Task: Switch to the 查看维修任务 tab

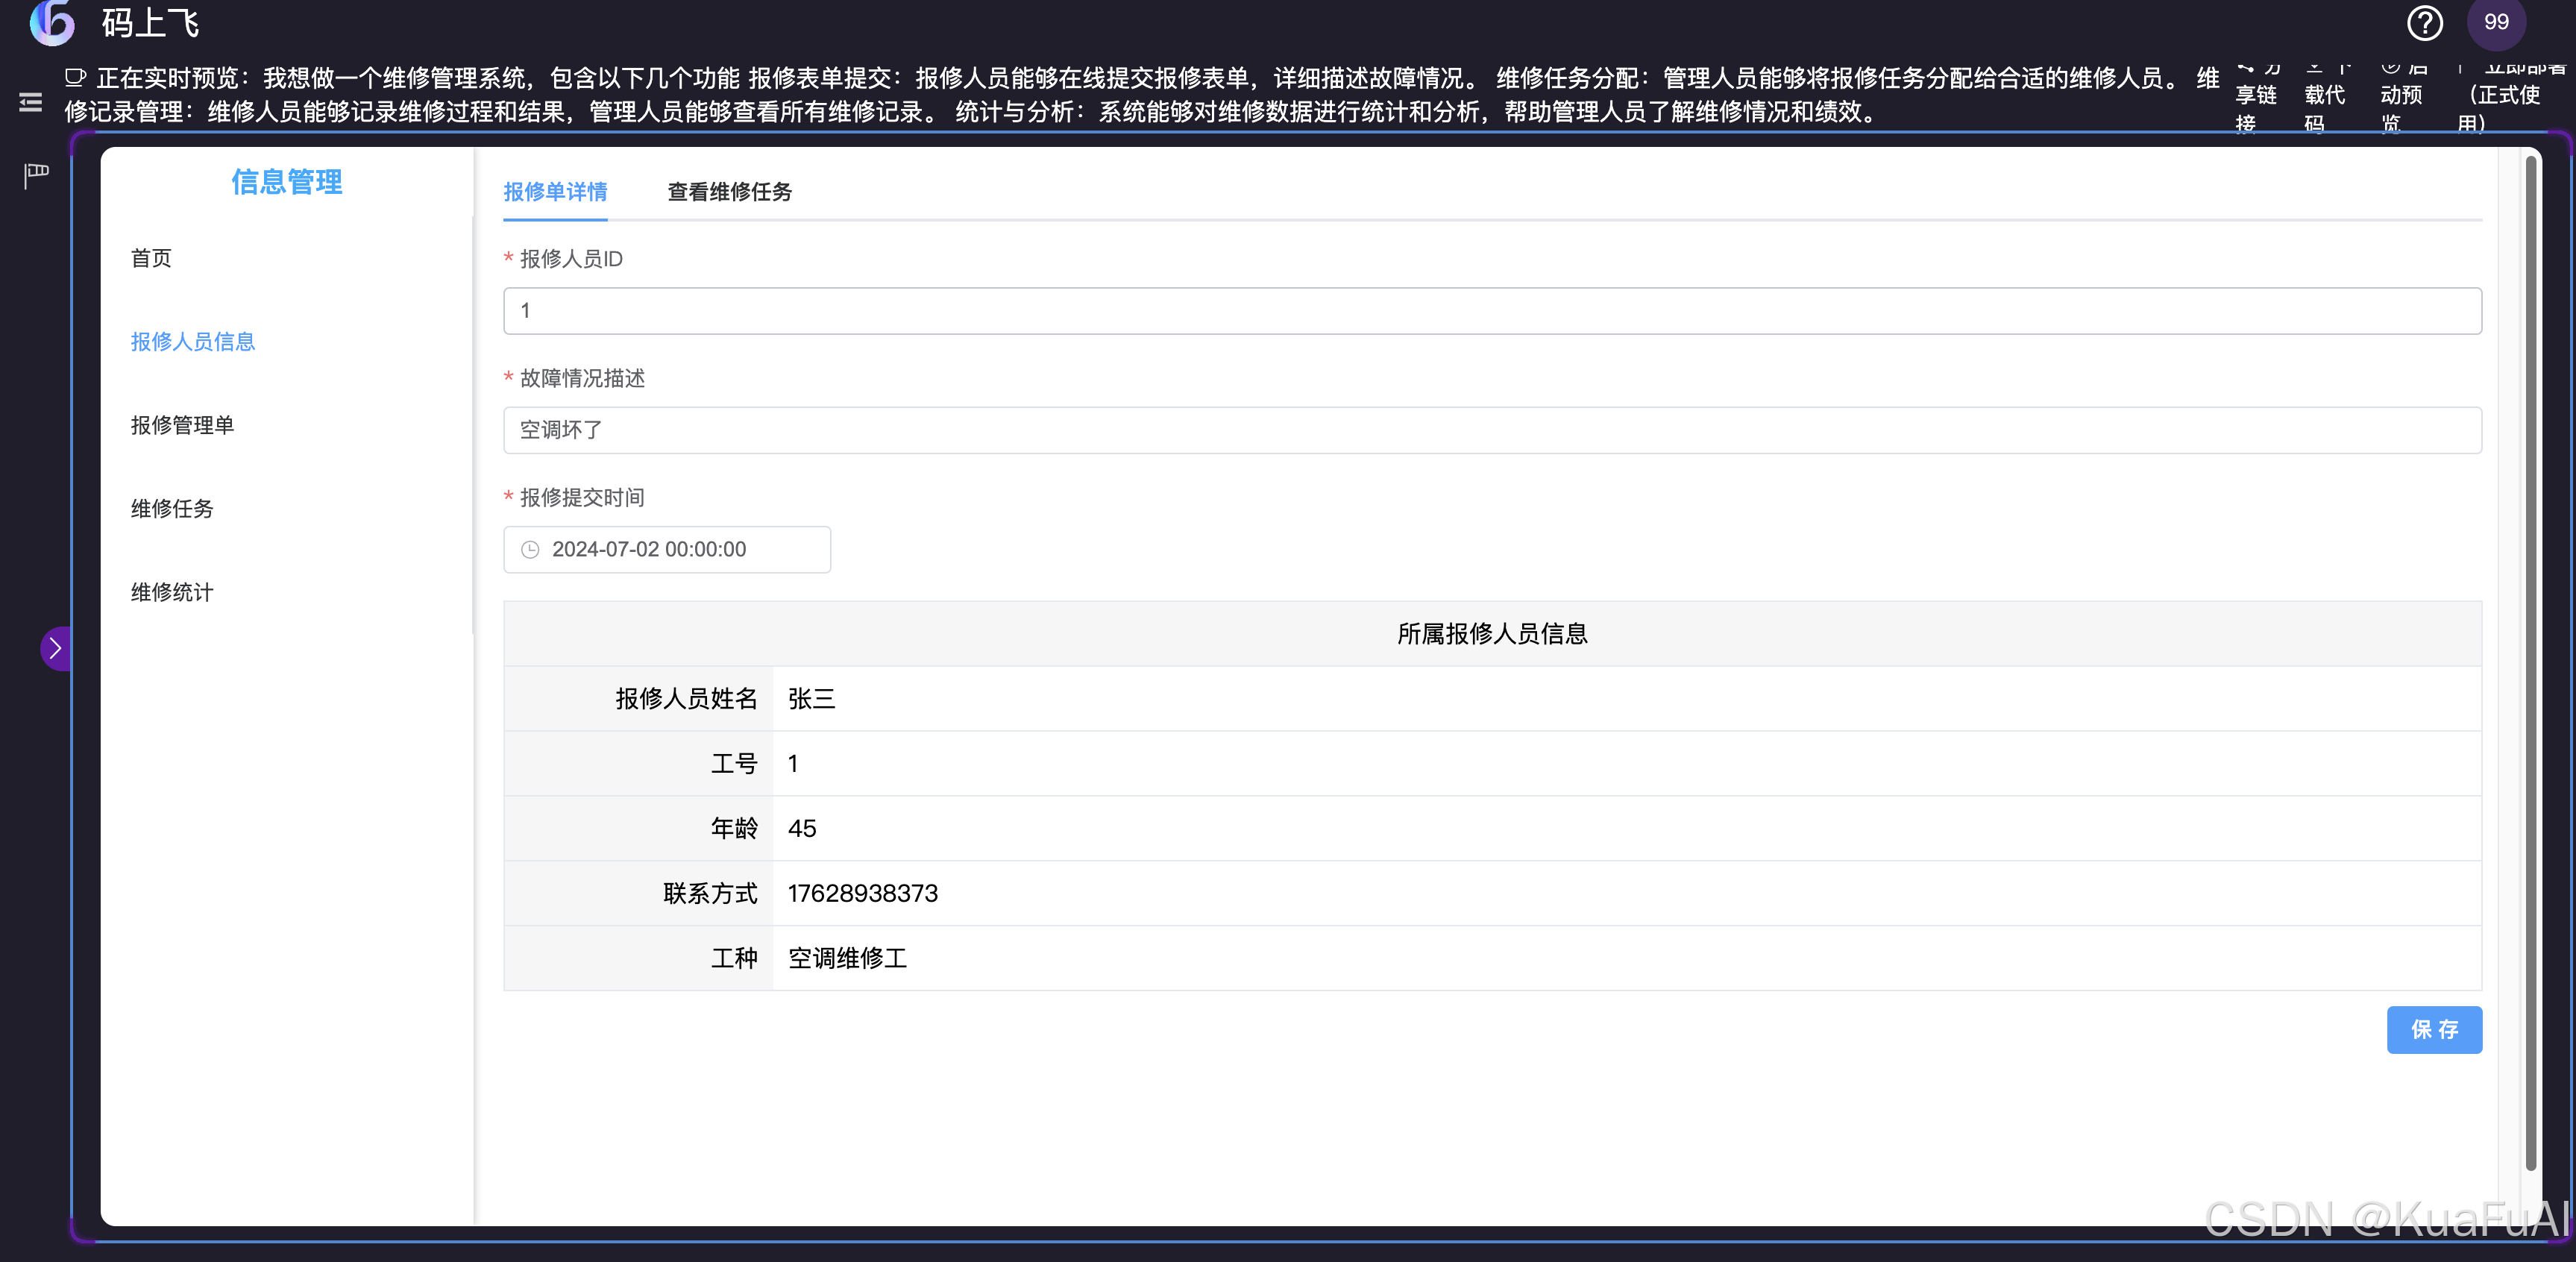Action: pyautogui.click(x=729, y=192)
